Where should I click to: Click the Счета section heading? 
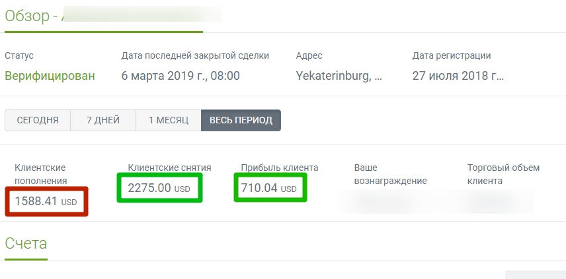coord(26,243)
